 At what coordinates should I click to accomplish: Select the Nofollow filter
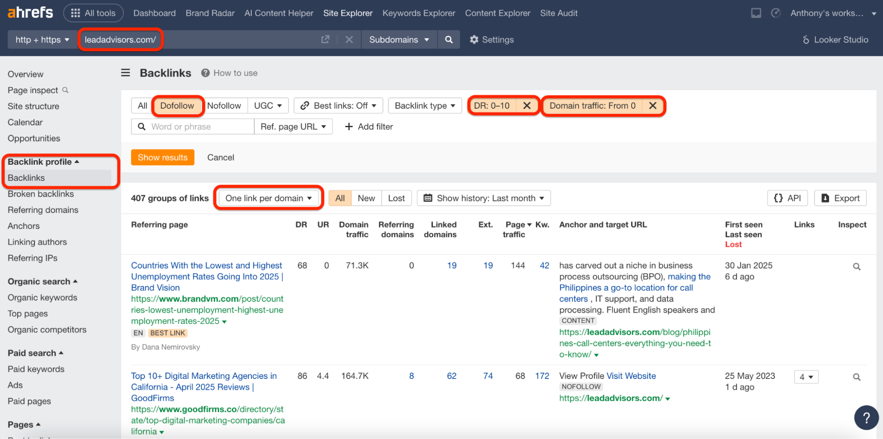224,106
